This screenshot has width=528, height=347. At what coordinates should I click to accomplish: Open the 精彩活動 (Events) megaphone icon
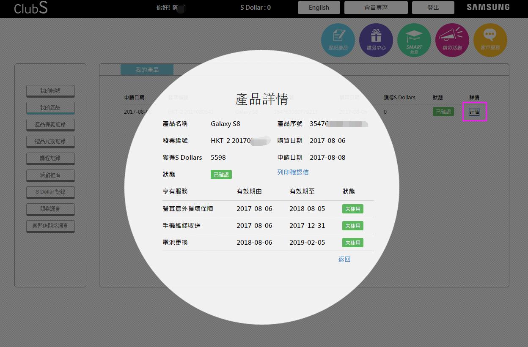pyautogui.click(x=452, y=40)
